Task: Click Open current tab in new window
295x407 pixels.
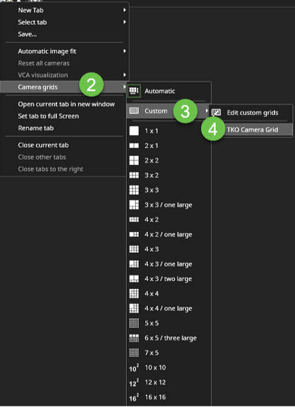Action: [66, 104]
